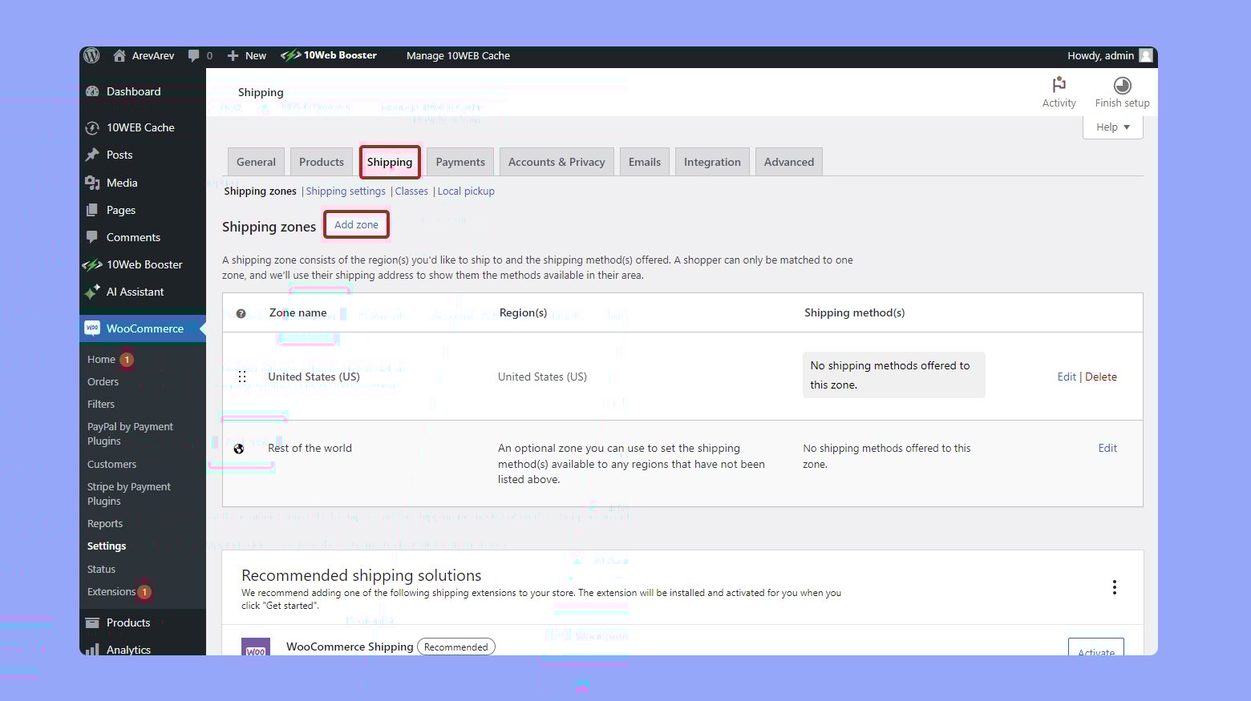The image size is (1251, 701).
Task: Switch to the Accounts & Privacy tab
Action: tap(557, 162)
